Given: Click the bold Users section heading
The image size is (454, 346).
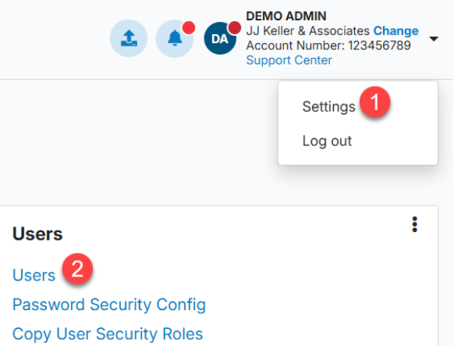Looking at the screenshot, I should 37,234.
